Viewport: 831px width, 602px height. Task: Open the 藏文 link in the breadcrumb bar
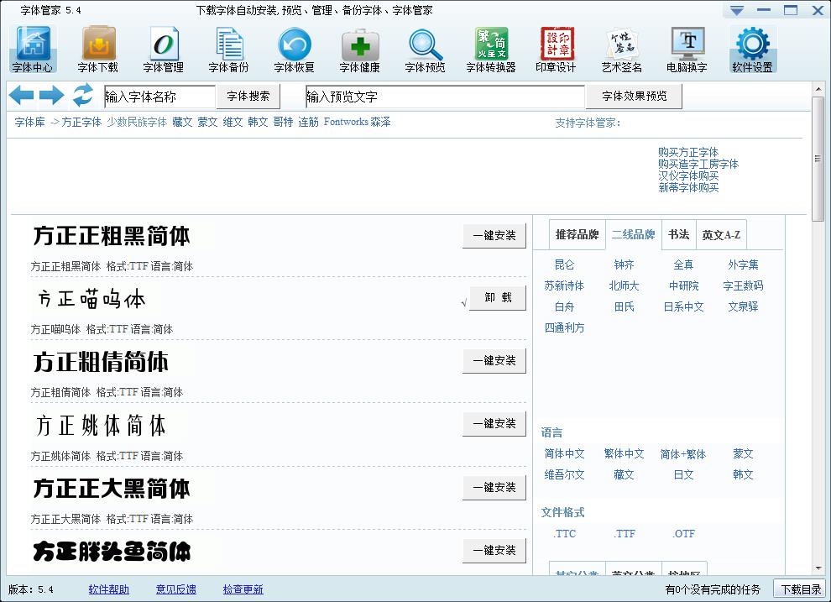[182, 122]
